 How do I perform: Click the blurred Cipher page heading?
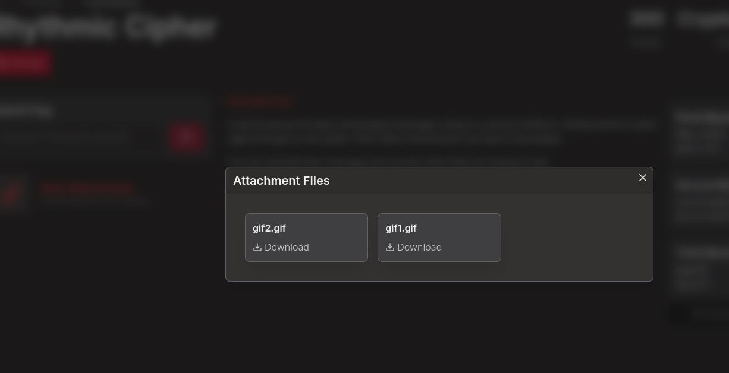pos(107,27)
